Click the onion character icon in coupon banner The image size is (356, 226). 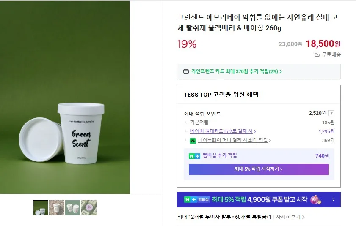pyautogui.click(x=316, y=200)
